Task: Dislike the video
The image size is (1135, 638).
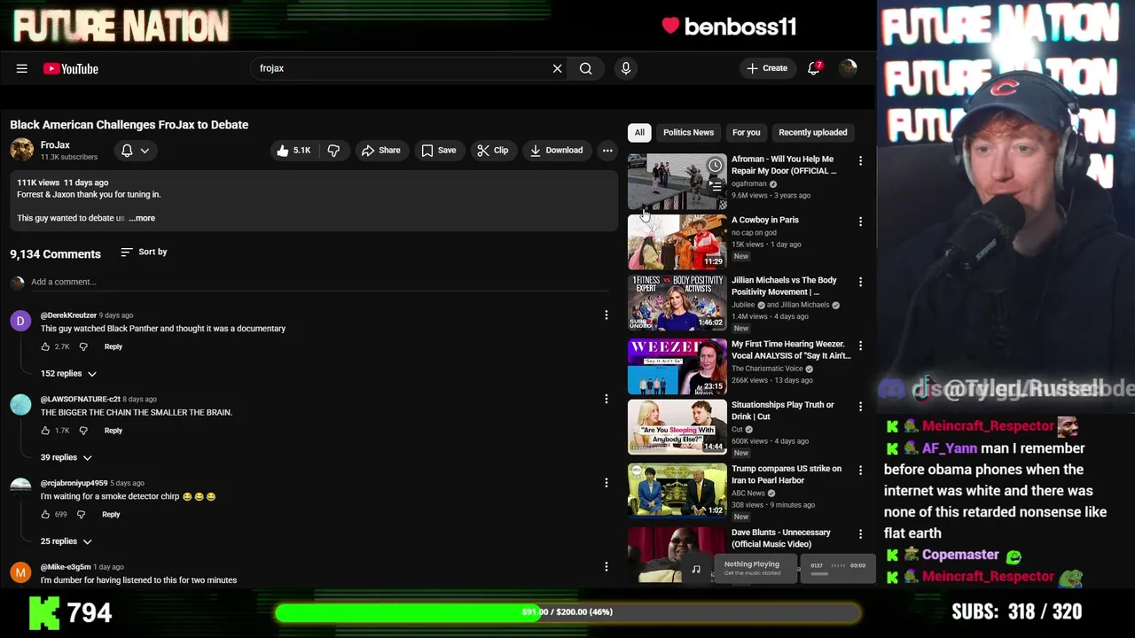Action: point(333,151)
